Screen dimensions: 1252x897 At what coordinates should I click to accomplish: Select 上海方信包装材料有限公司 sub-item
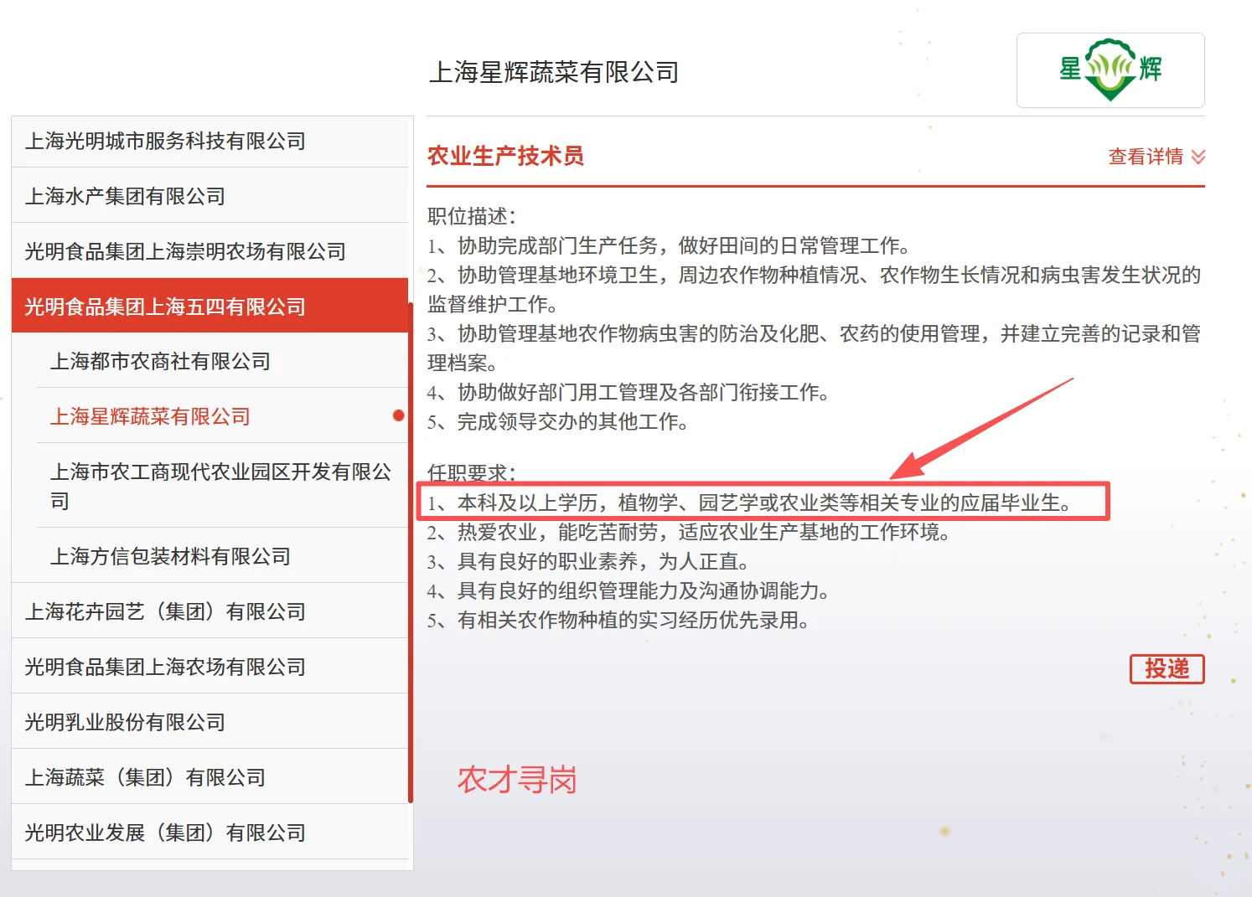pyautogui.click(x=222, y=556)
